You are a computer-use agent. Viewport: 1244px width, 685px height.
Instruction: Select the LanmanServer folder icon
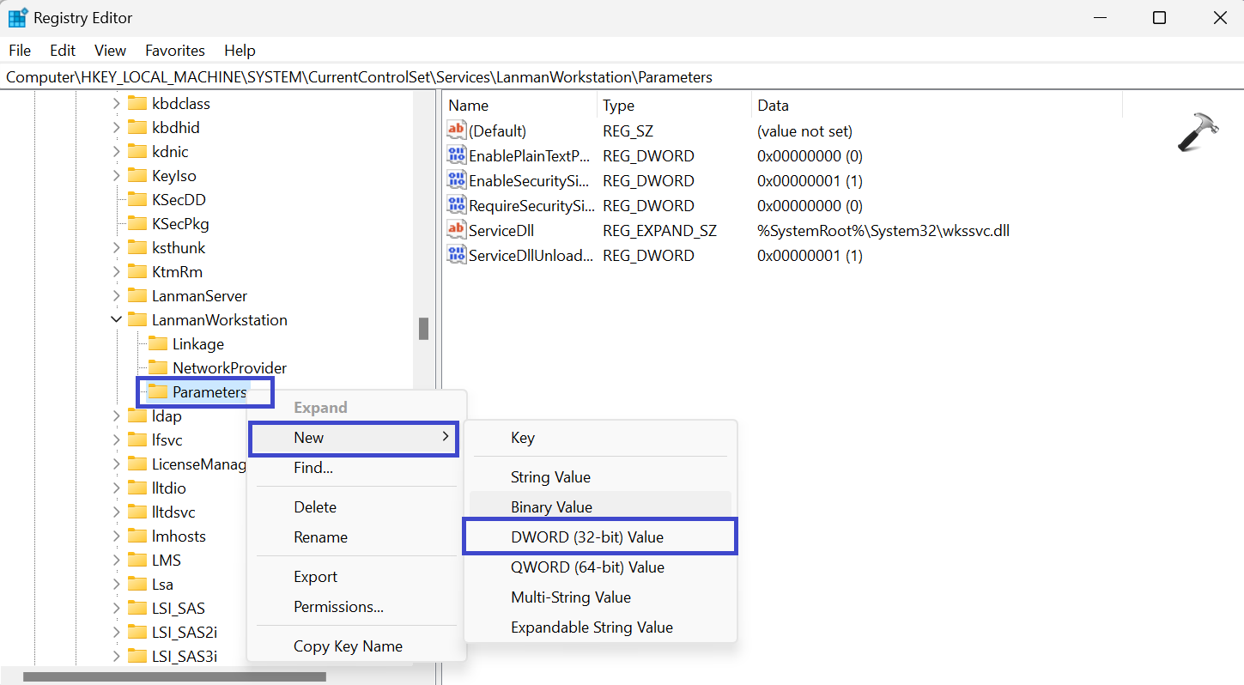[x=137, y=295]
